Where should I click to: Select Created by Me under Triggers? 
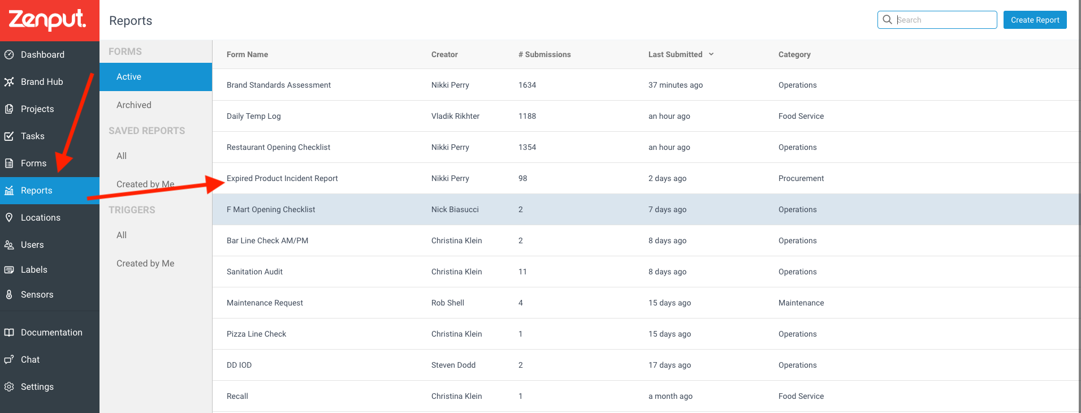click(x=156, y=264)
